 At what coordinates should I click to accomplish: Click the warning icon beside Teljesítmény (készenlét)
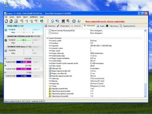(x=50, y=96)
